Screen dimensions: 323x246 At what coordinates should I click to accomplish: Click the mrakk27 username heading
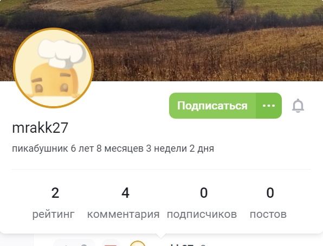tap(40, 128)
